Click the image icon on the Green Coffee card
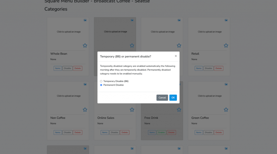The image size is (277, 154). tap(226, 84)
